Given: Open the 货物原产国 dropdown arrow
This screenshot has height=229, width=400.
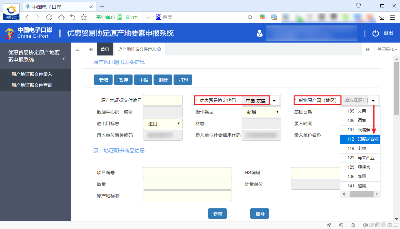Looking at the screenshot, I should pos(374,101).
